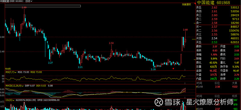Click the red diamond marker below candles

click(174, 69)
